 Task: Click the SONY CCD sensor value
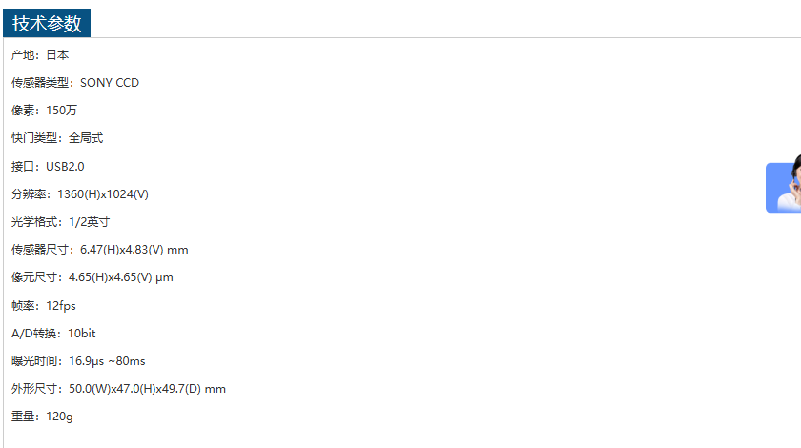[x=110, y=83]
